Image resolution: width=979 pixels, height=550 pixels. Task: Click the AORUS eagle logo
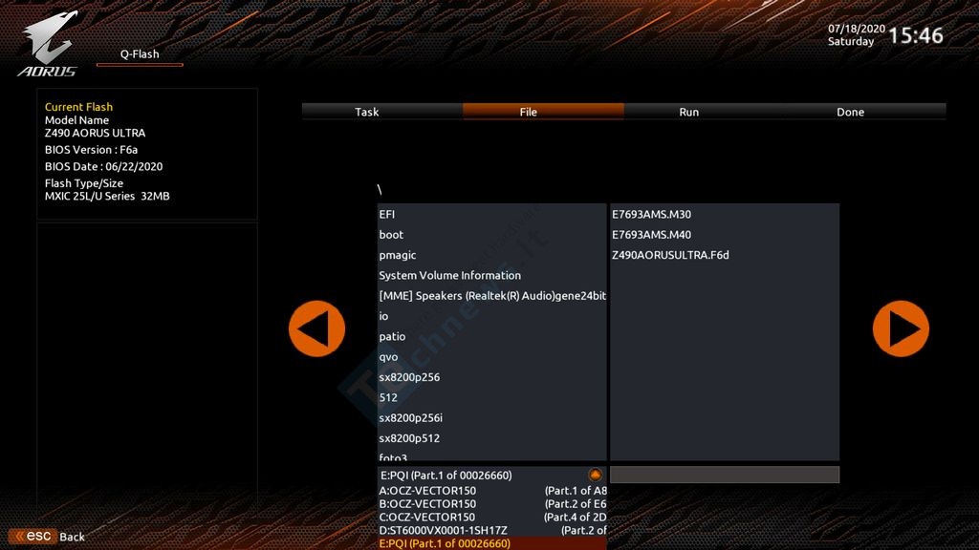49,44
